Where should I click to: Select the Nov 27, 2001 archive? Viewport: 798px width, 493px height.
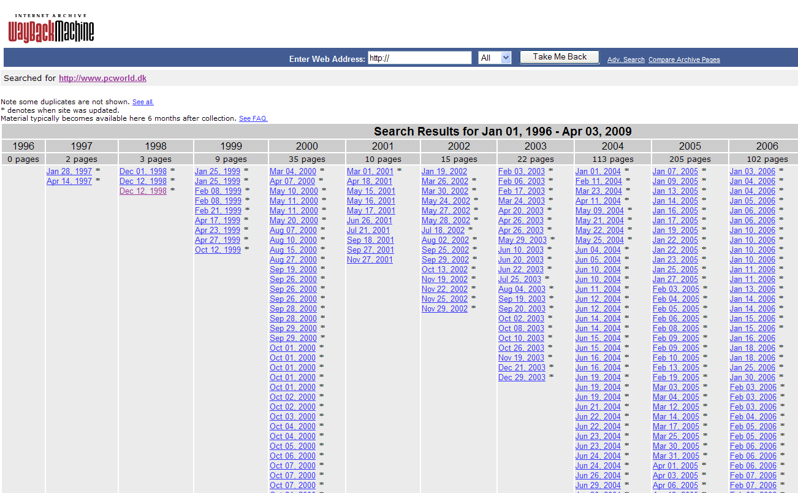[x=370, y=259]
